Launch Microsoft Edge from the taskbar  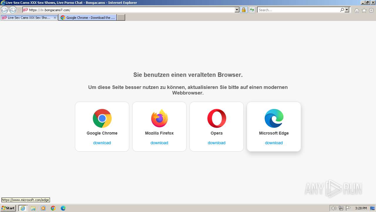[63, 208]
